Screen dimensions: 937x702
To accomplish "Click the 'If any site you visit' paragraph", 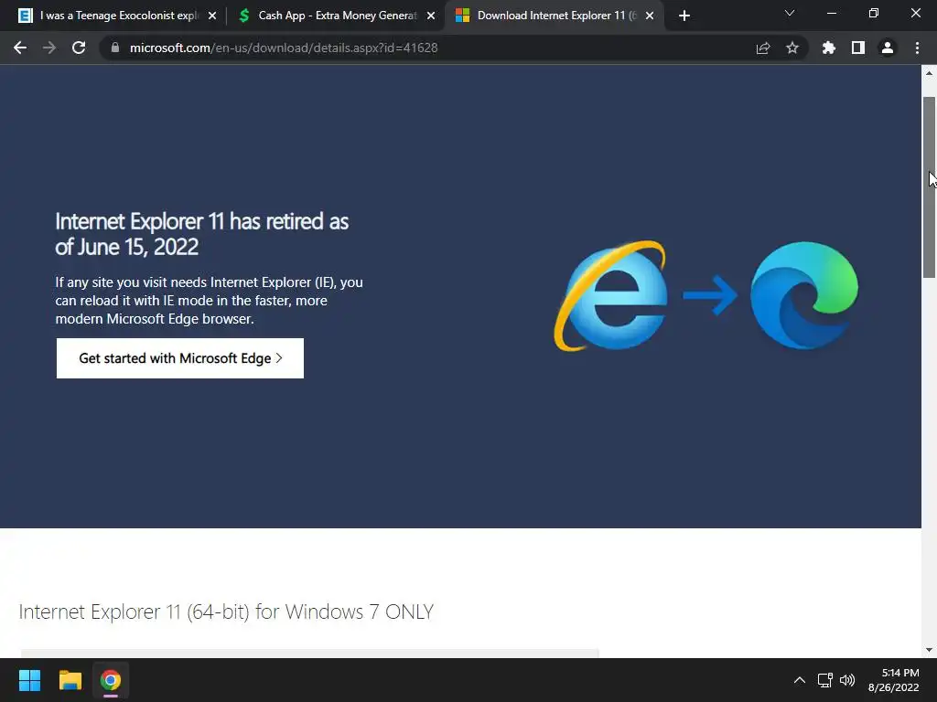I will tap(210, 300).
